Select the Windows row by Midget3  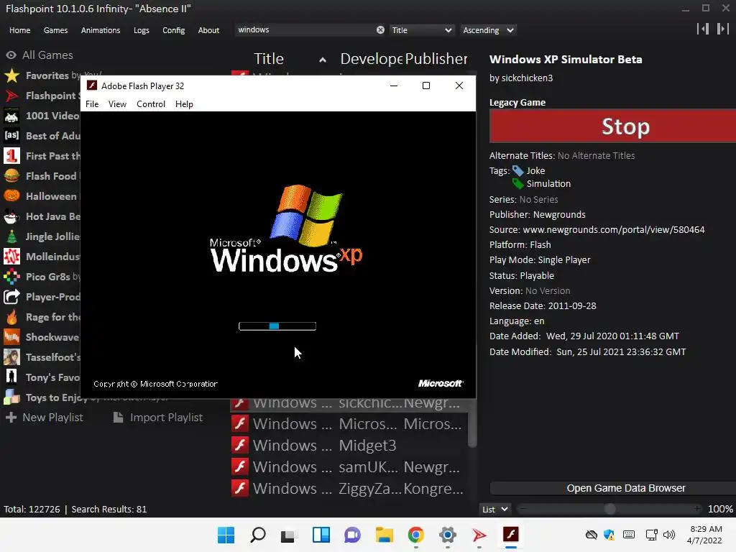tap(349, 446)
